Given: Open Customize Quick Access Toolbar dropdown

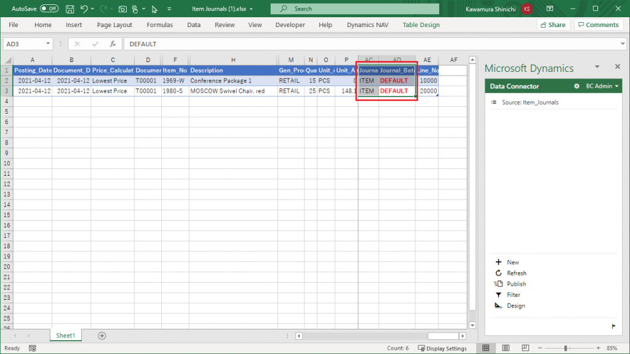Looking at the screenshot, I should click(x=169, y=9).
